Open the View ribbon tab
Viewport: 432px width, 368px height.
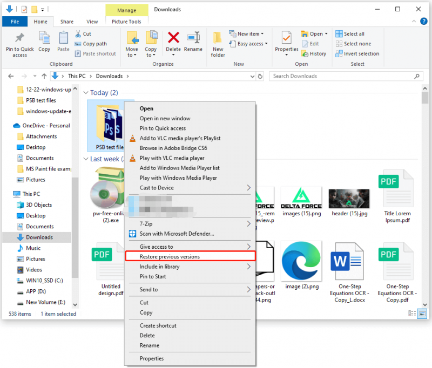coord(92,22)
